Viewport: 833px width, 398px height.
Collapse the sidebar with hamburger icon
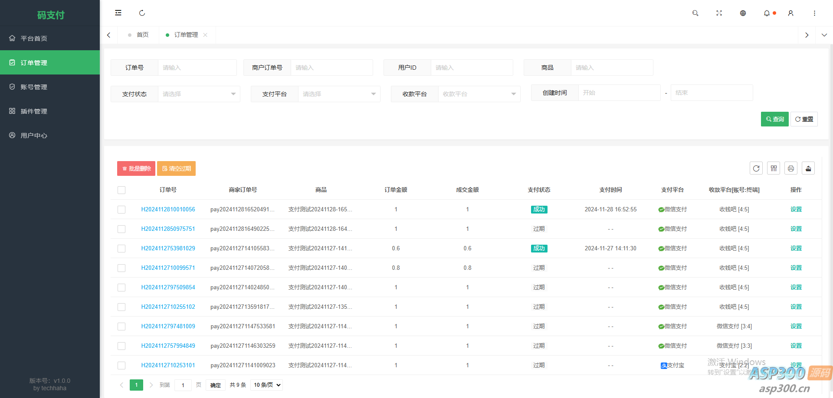(118, 13)
